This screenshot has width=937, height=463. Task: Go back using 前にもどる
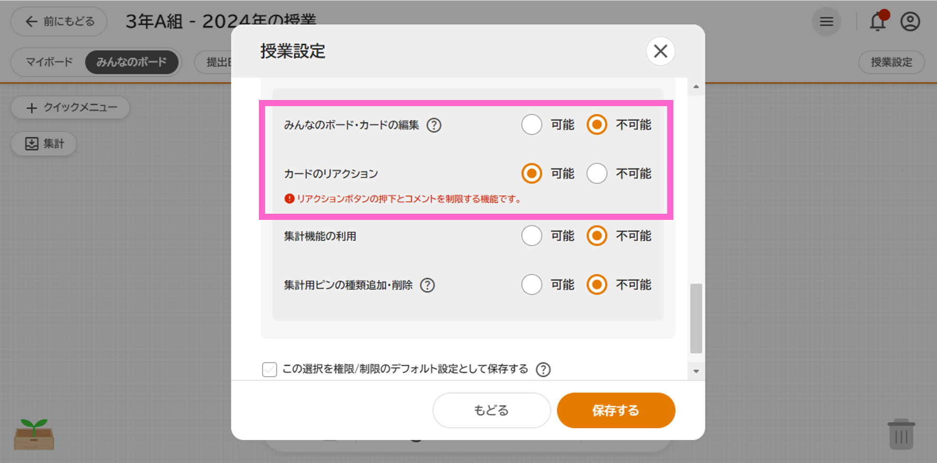(58, 21)
